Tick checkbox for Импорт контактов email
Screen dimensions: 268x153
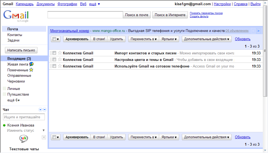pos(54,53)
